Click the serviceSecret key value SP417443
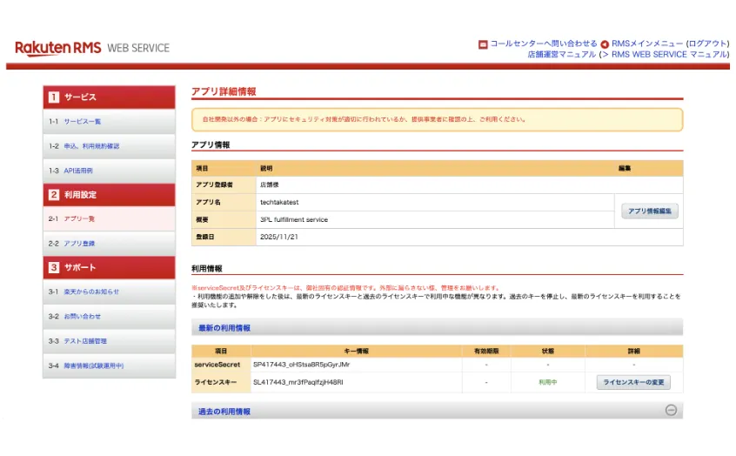 tap(301, 365)
